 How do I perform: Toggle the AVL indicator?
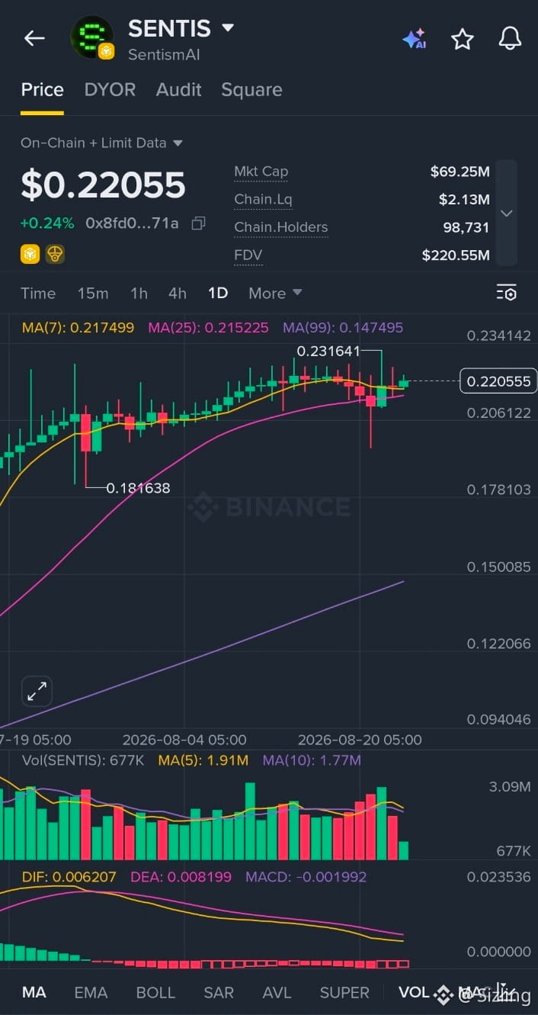[277, 992]
